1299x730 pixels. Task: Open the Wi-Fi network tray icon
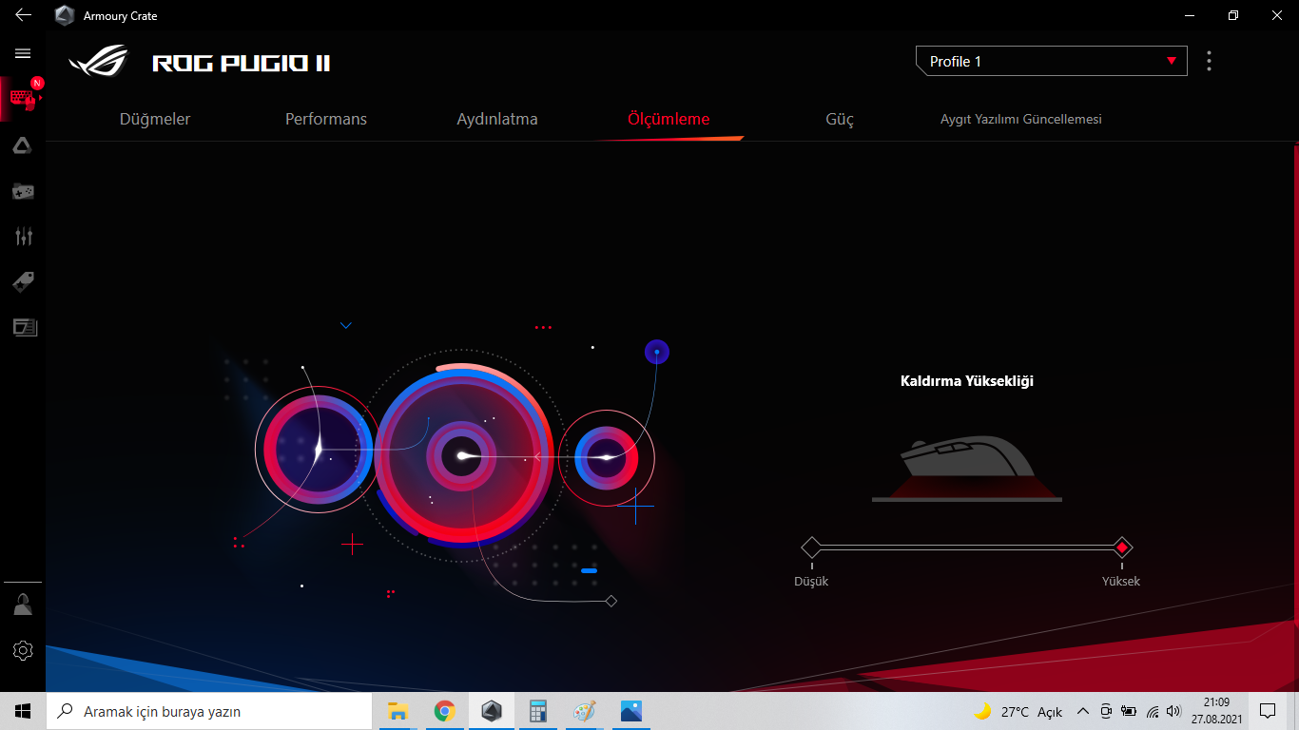(1153, 711)
